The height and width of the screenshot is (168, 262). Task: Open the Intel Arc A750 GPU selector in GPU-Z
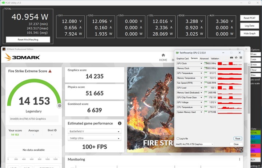tap(195, 144)
